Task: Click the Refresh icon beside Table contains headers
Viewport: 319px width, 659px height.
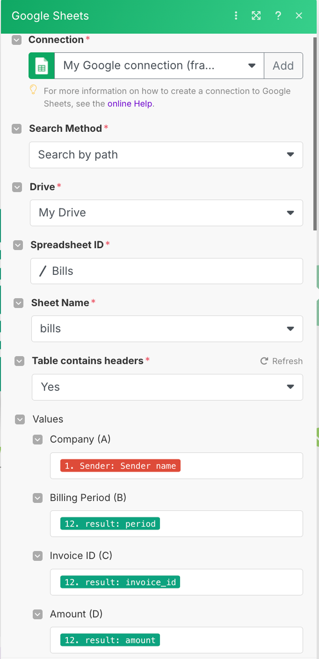Action: click(264, 361)
